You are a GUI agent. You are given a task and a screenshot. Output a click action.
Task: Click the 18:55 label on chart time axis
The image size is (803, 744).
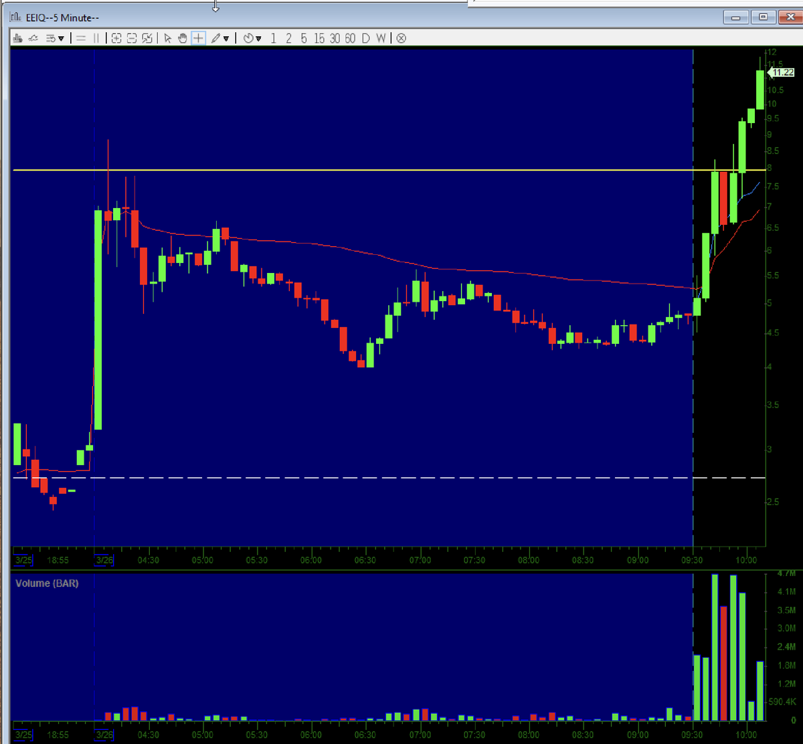coord(58,560)
